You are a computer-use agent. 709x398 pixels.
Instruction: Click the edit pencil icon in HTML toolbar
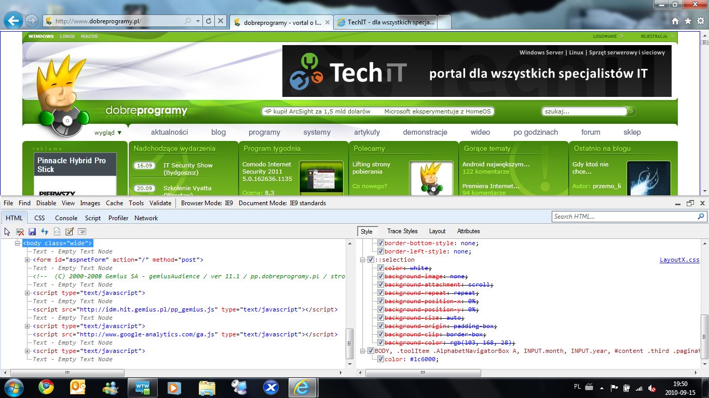point(70,232)
